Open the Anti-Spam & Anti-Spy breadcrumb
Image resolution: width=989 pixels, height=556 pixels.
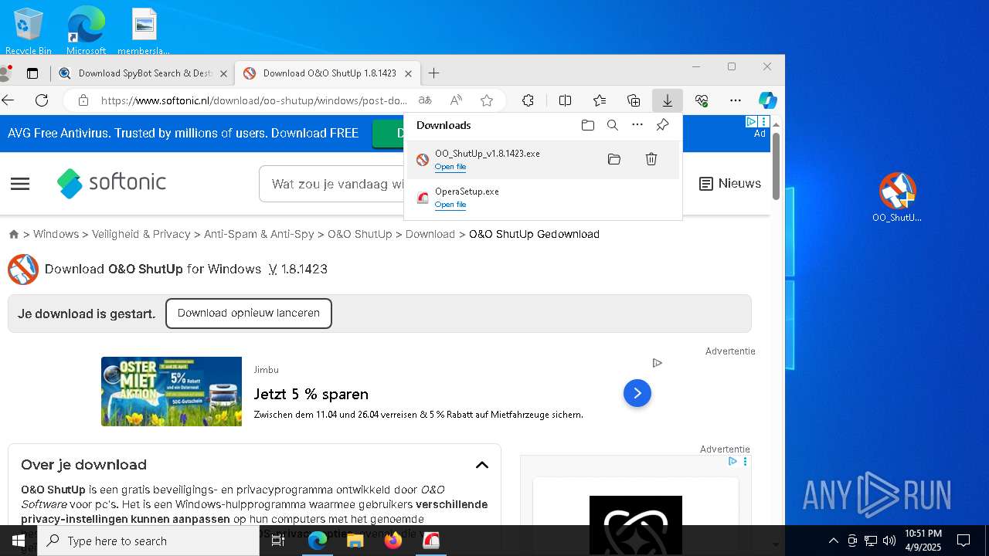pyautogui.click(x=259, y=234)
